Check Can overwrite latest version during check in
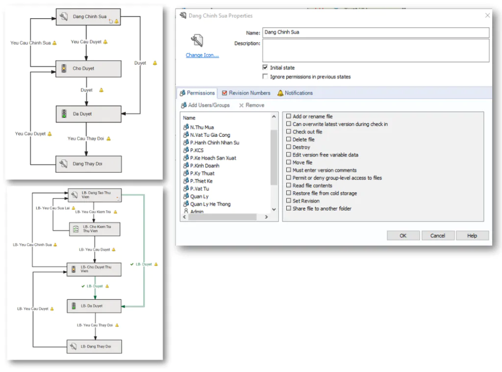This screenshot has width=502, height=372. [x=289, y=124]
